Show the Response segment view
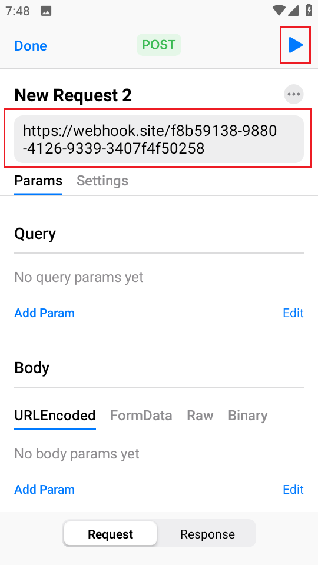This screenshot has height=565, width=318. click(x=207, y=534)
